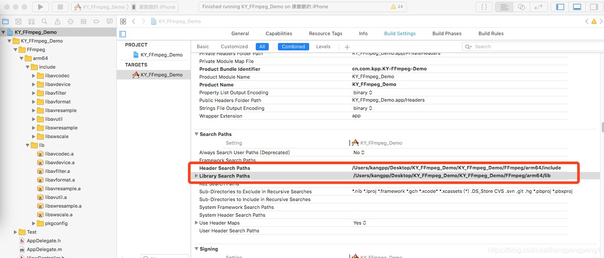The height and width of the screenshot is (258, 604).
Task: Open the Build Phases tab
Action: coord(447,33)
